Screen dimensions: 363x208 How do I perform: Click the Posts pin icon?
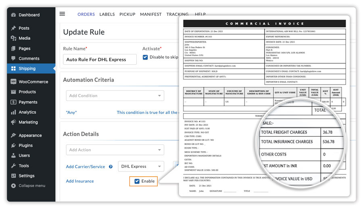pyautogui.click(x=13, y=28)
